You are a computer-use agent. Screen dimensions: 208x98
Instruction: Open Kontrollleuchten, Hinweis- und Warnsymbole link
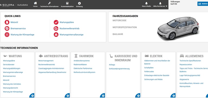(191, 85)
